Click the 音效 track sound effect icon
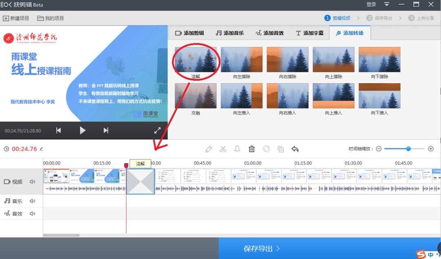This screenshot has height=259, width=441. (x=7, y=213)
